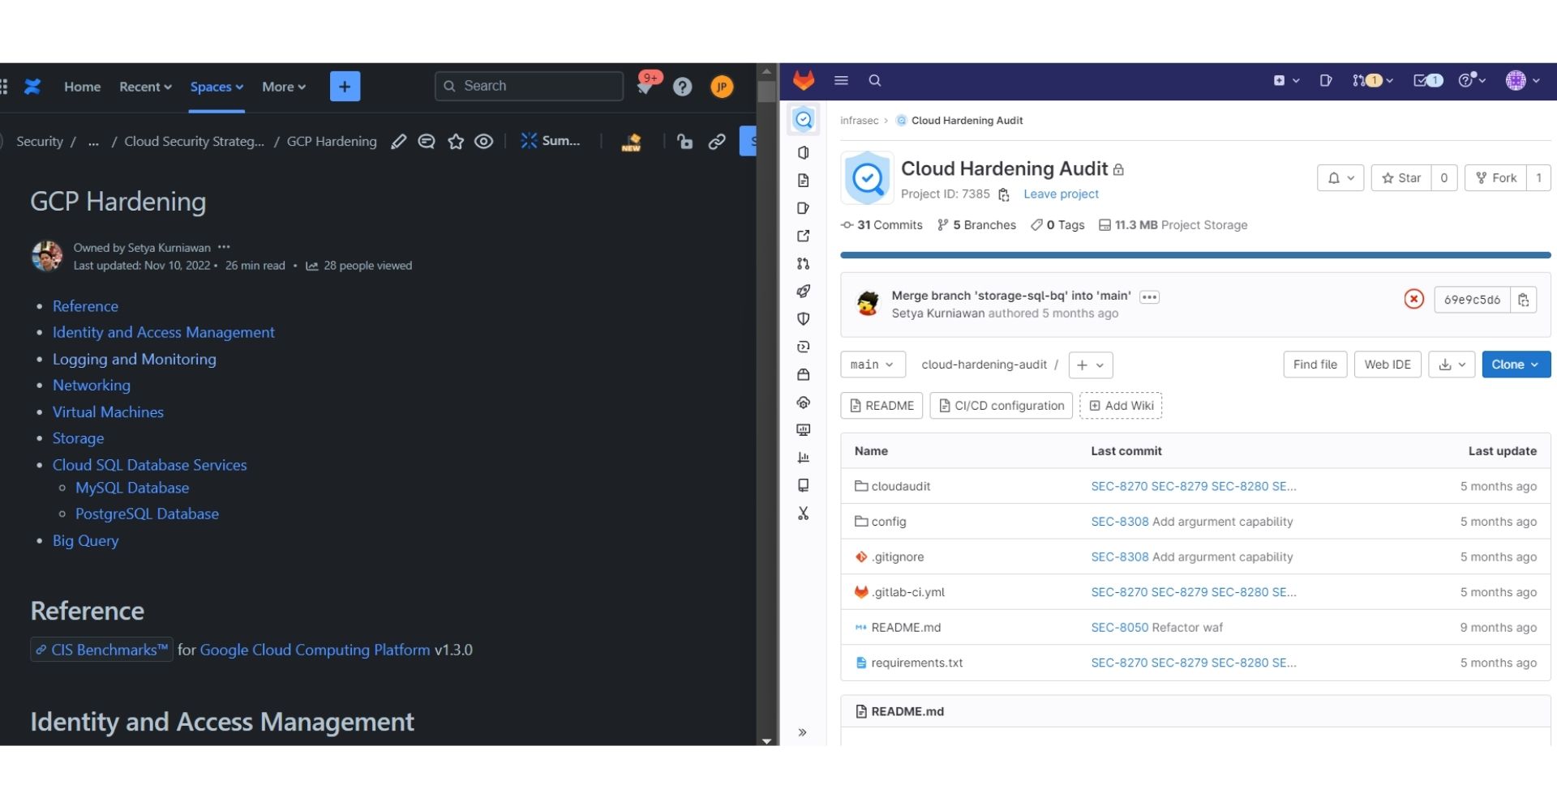
Task: Click the Confluence Search field
Action: 529,86
